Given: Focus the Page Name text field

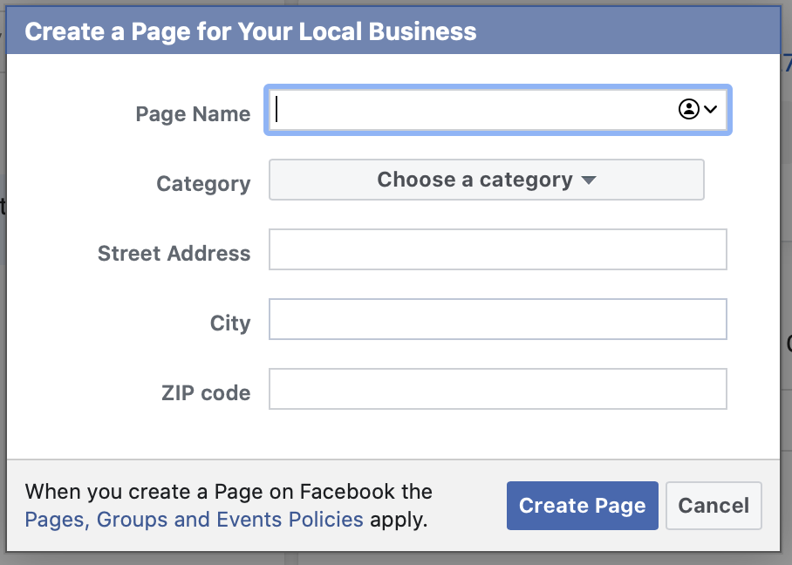Looking at the screenshot, I should (x=471, y=110).
